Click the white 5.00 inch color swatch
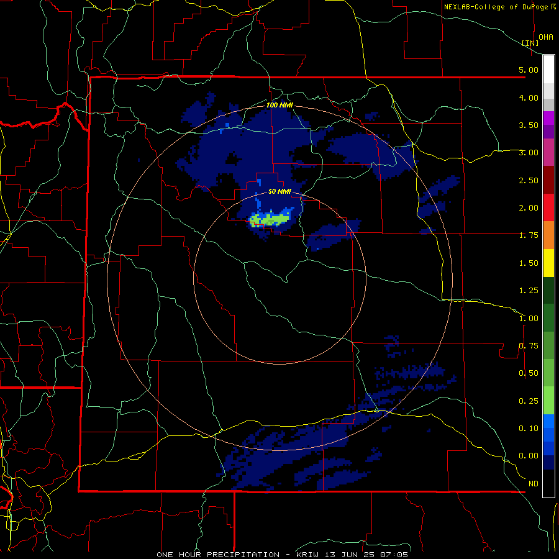Image resolution: width=559 pixels, height=559 pixels. click(548, 70)
